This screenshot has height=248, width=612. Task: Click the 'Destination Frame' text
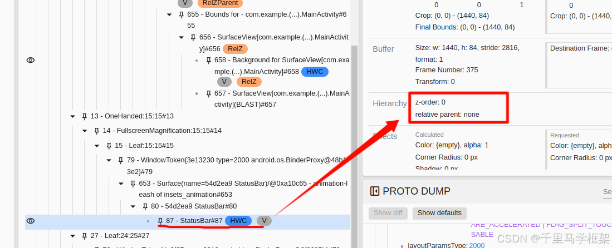click(580, 48)
